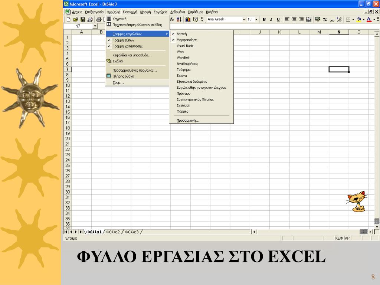Click the Paste Function fx icon
This screenshot has width=380, height=285.
[172, 19]
